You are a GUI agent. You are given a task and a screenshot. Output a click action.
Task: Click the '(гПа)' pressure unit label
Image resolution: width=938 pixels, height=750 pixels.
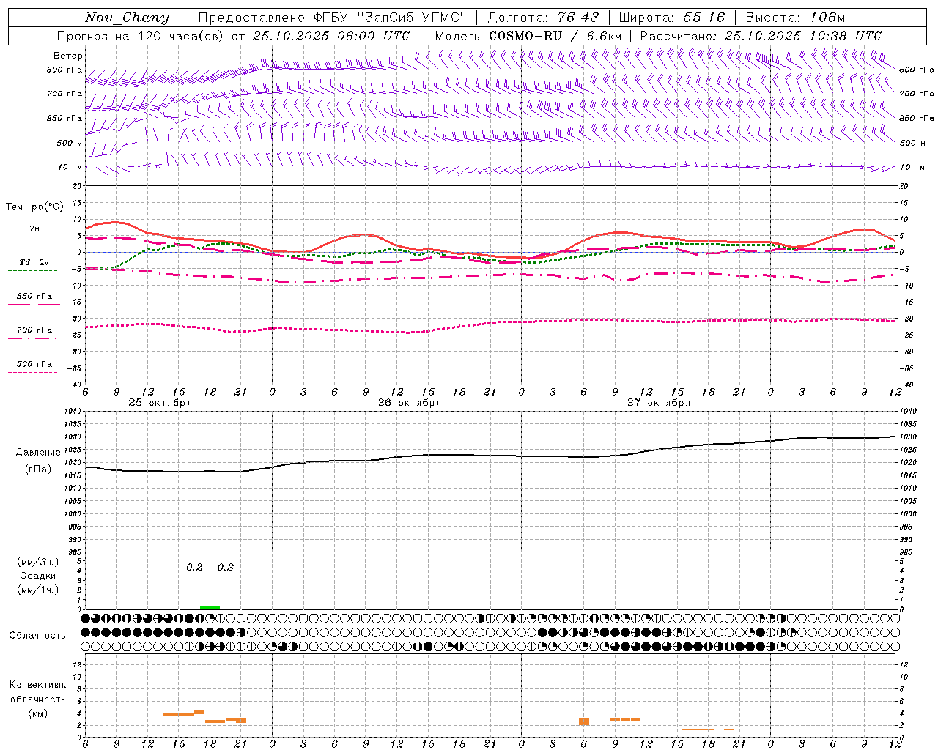point(38,469)
